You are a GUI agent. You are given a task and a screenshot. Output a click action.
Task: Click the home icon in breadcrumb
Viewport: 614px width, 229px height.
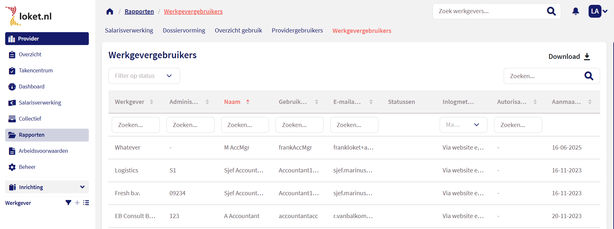(x=110, y=12)
